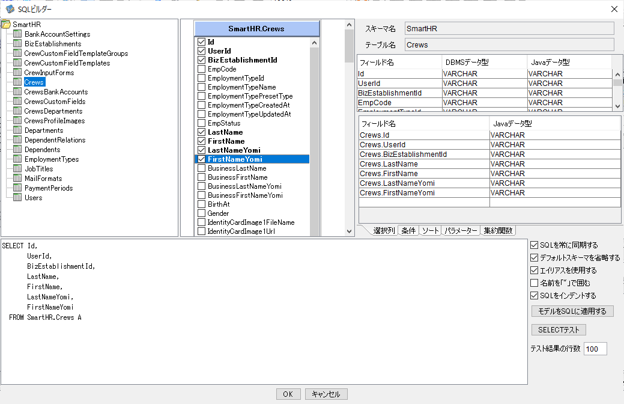Screen dimensions: 624x404
Task: Click the SQLビルダー app icon in title bar
Action: pos(10,9)
